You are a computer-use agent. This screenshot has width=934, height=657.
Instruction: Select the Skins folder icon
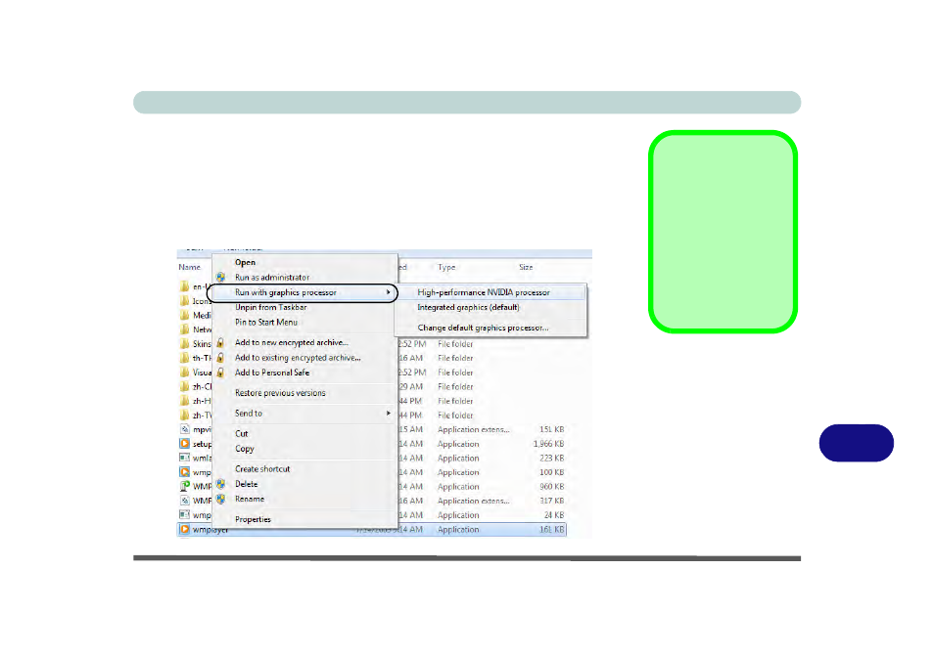point(185,343)
